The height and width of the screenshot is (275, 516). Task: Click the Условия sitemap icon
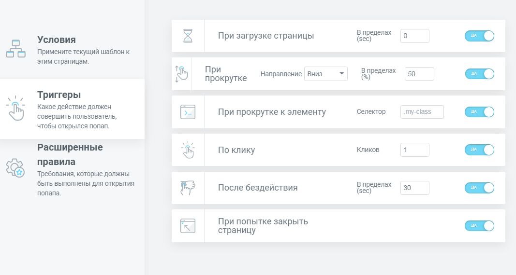point(16,49)
